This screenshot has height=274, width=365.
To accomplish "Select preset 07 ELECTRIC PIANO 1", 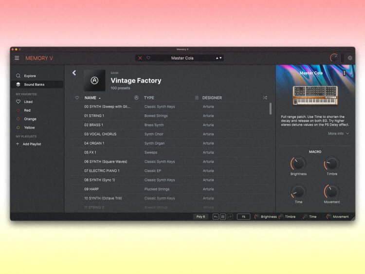I will (x=170, y=171).
